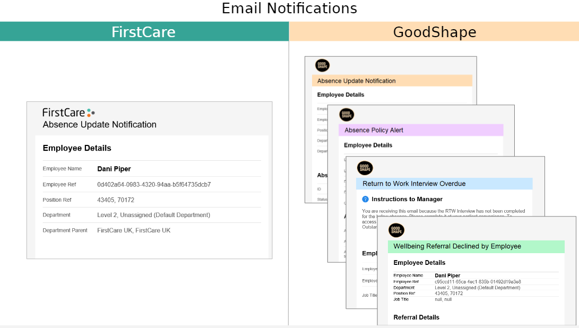The image size is (579, 328).
Task: Click the 'Employee Ref' label in the FirstCare email
Action: 59,184
